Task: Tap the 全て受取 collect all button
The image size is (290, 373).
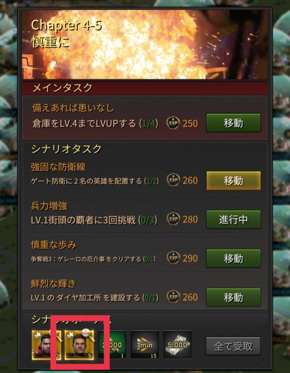Action: (233, 346)
